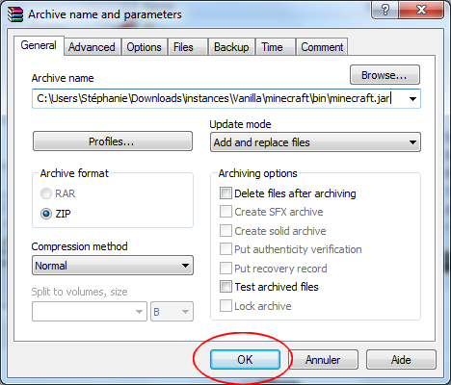This screenshot has height=385, width=451.
Task: Switch to the Time tab
Action: click(x=272, y=47)
